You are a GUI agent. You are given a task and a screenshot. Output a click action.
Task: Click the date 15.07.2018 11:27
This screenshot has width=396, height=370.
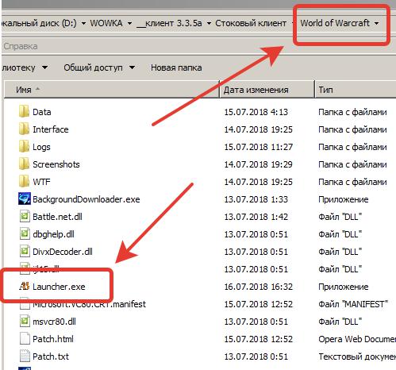tap(259, 147)
